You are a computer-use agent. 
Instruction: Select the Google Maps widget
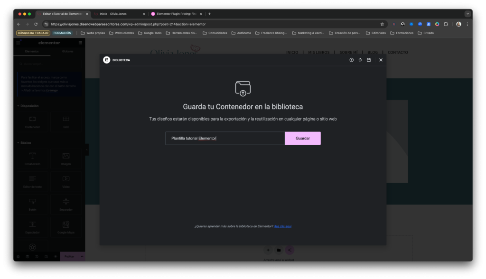[x=66, y=227]
